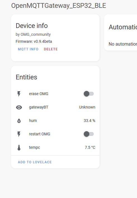The width and height of the screenshot is (137, 198).
Task: Toggle the restart OMG switch
Action: (89, 134)
